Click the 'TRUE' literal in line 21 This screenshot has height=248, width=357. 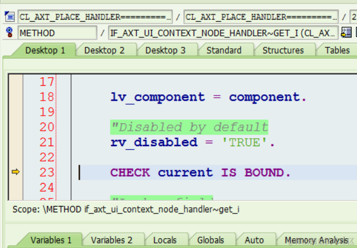click(244, 143)
